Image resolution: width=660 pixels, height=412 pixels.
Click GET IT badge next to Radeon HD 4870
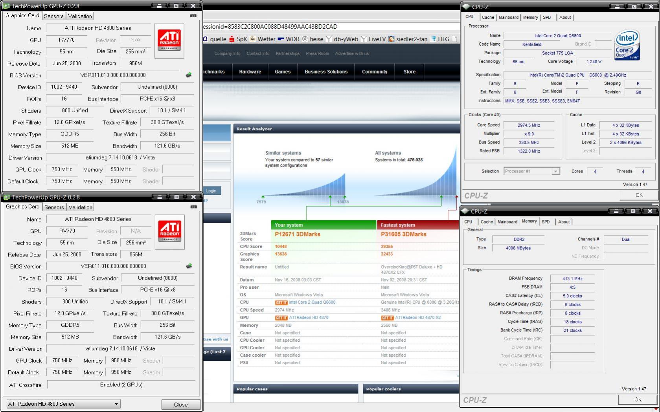pos(281,318)
